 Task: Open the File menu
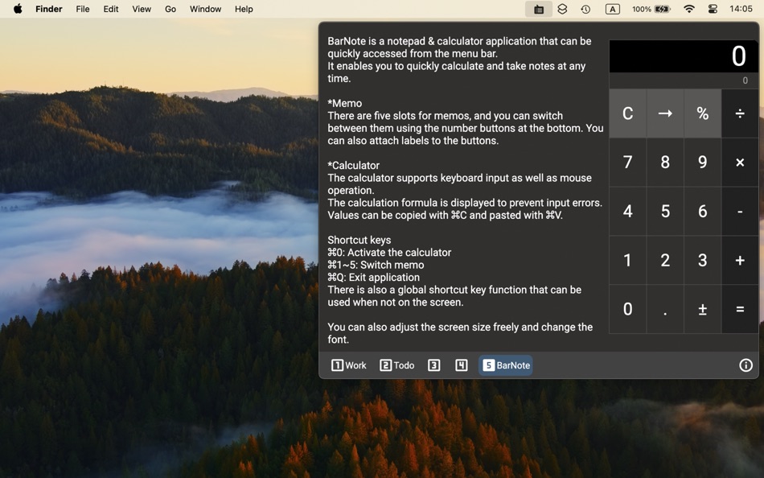point(82,9)
